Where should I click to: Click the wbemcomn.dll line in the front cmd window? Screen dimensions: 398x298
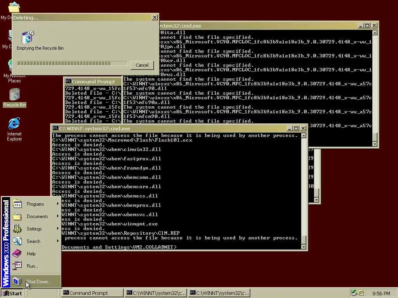click(x=106, y=177)
